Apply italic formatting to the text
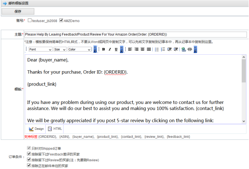The width and height of the screenshot is (249, 169). (110, 50)
